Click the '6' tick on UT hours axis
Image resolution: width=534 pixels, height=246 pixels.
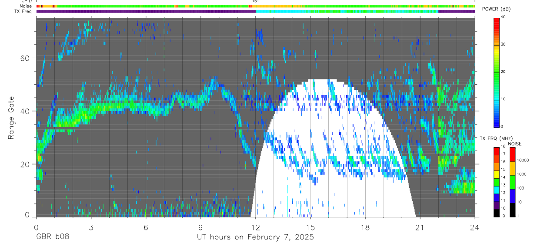pyautogui.click(x=146, y=226)
